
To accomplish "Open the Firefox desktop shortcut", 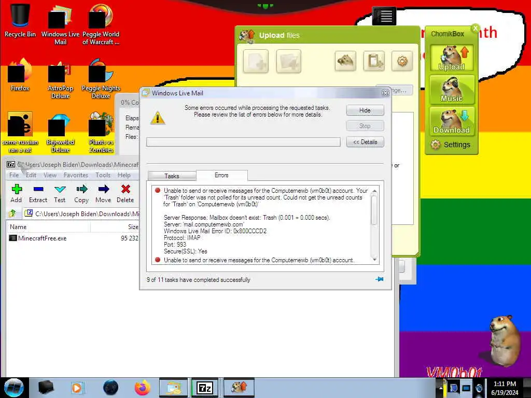I will tap(20, 75).
